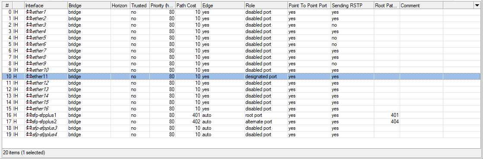Click the sfp-sfpplus2 interface icon

tap(28, 122)
